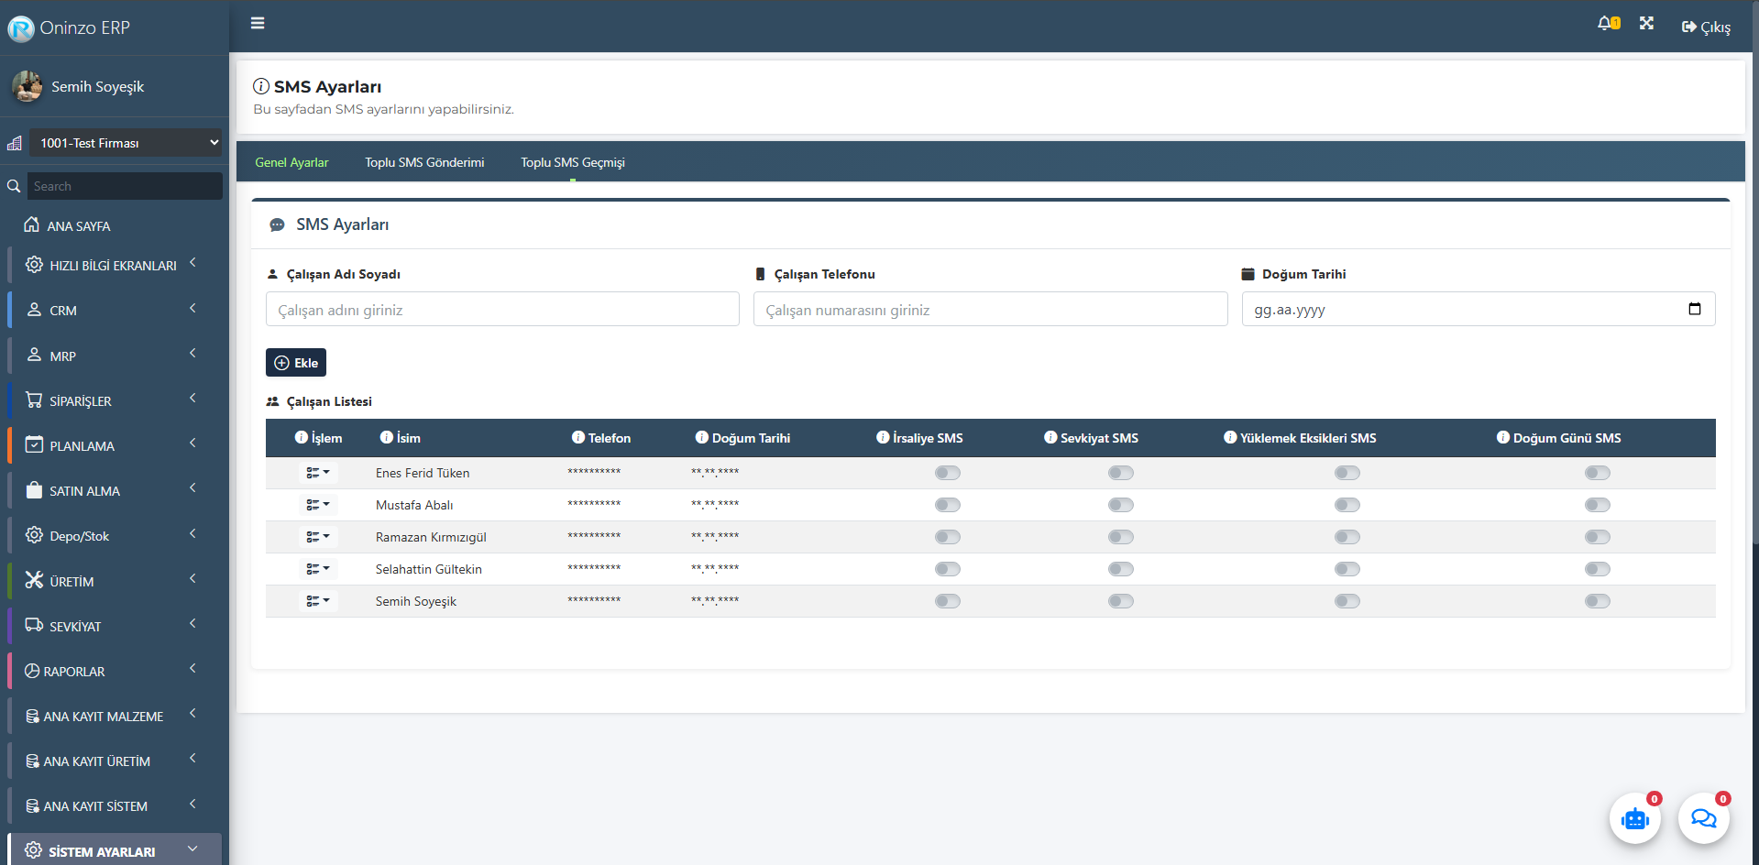The width and height of the screenshot is (1759, 865).
Task: Open the blue robot assistant chat
Action: 1634,818
